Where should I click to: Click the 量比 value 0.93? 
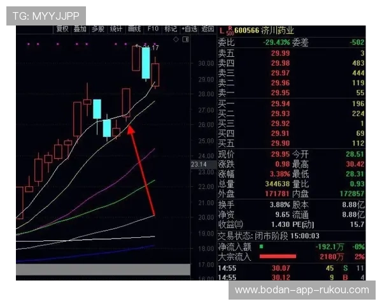357,184
